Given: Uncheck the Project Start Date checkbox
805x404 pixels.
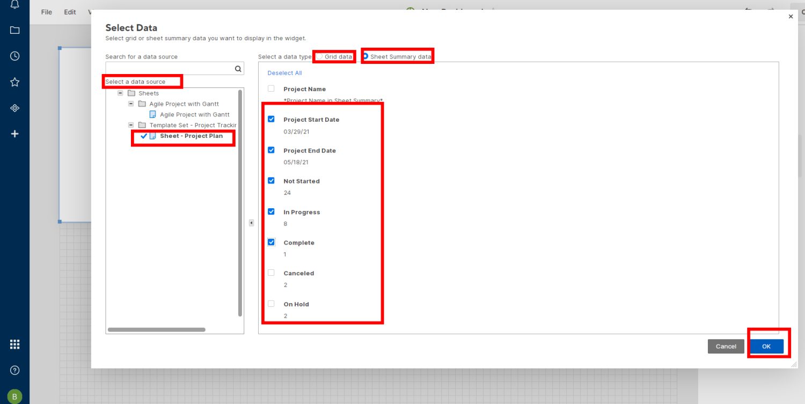Looking at the screenshot, I should [x=271, y=119].
